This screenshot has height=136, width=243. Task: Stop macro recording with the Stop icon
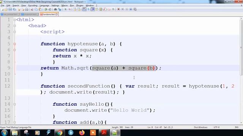(123, 9)
